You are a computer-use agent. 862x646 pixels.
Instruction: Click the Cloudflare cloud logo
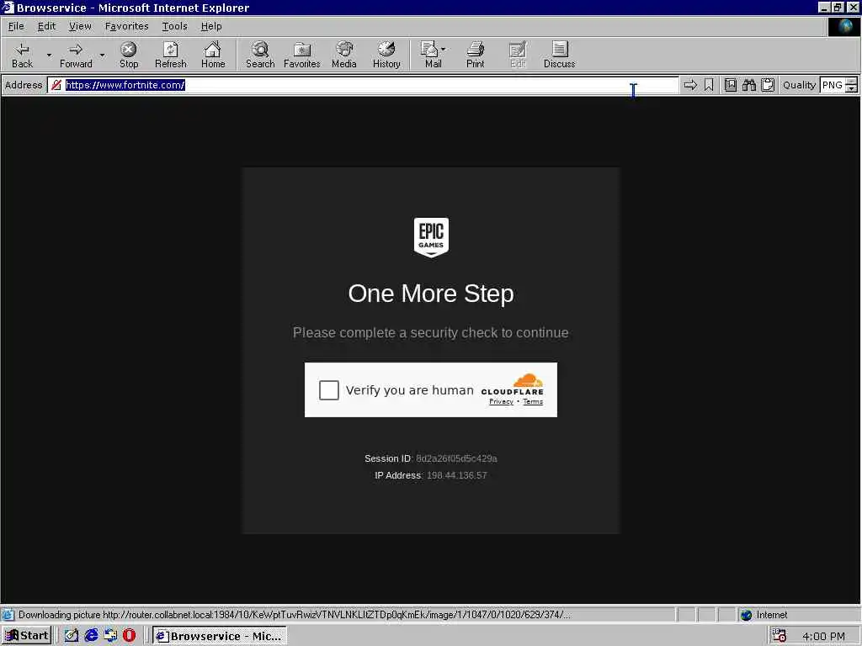pos(528,380)
